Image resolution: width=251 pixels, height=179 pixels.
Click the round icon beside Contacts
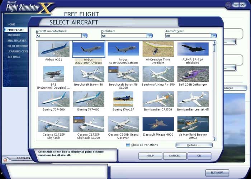[5, 160]
